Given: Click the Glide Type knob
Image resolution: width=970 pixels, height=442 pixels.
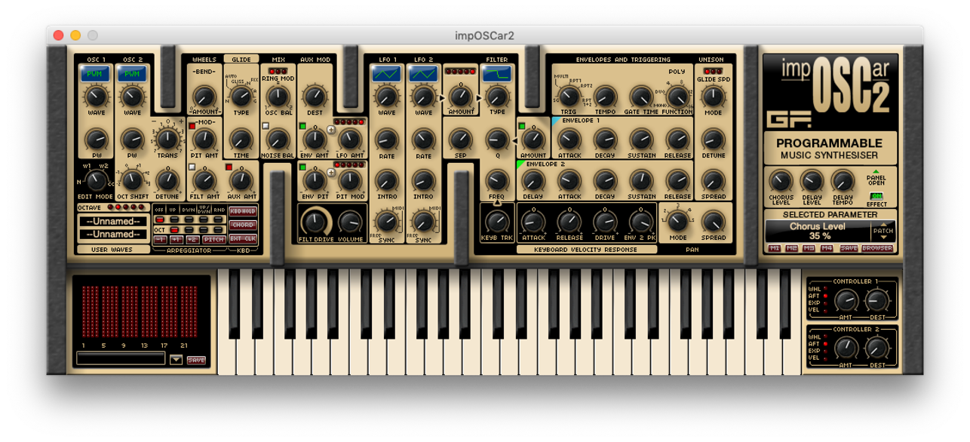Looking at the screenshot, I should point(241,97).
